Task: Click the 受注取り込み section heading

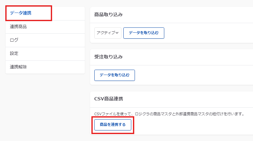Action: tap(109, 57)
